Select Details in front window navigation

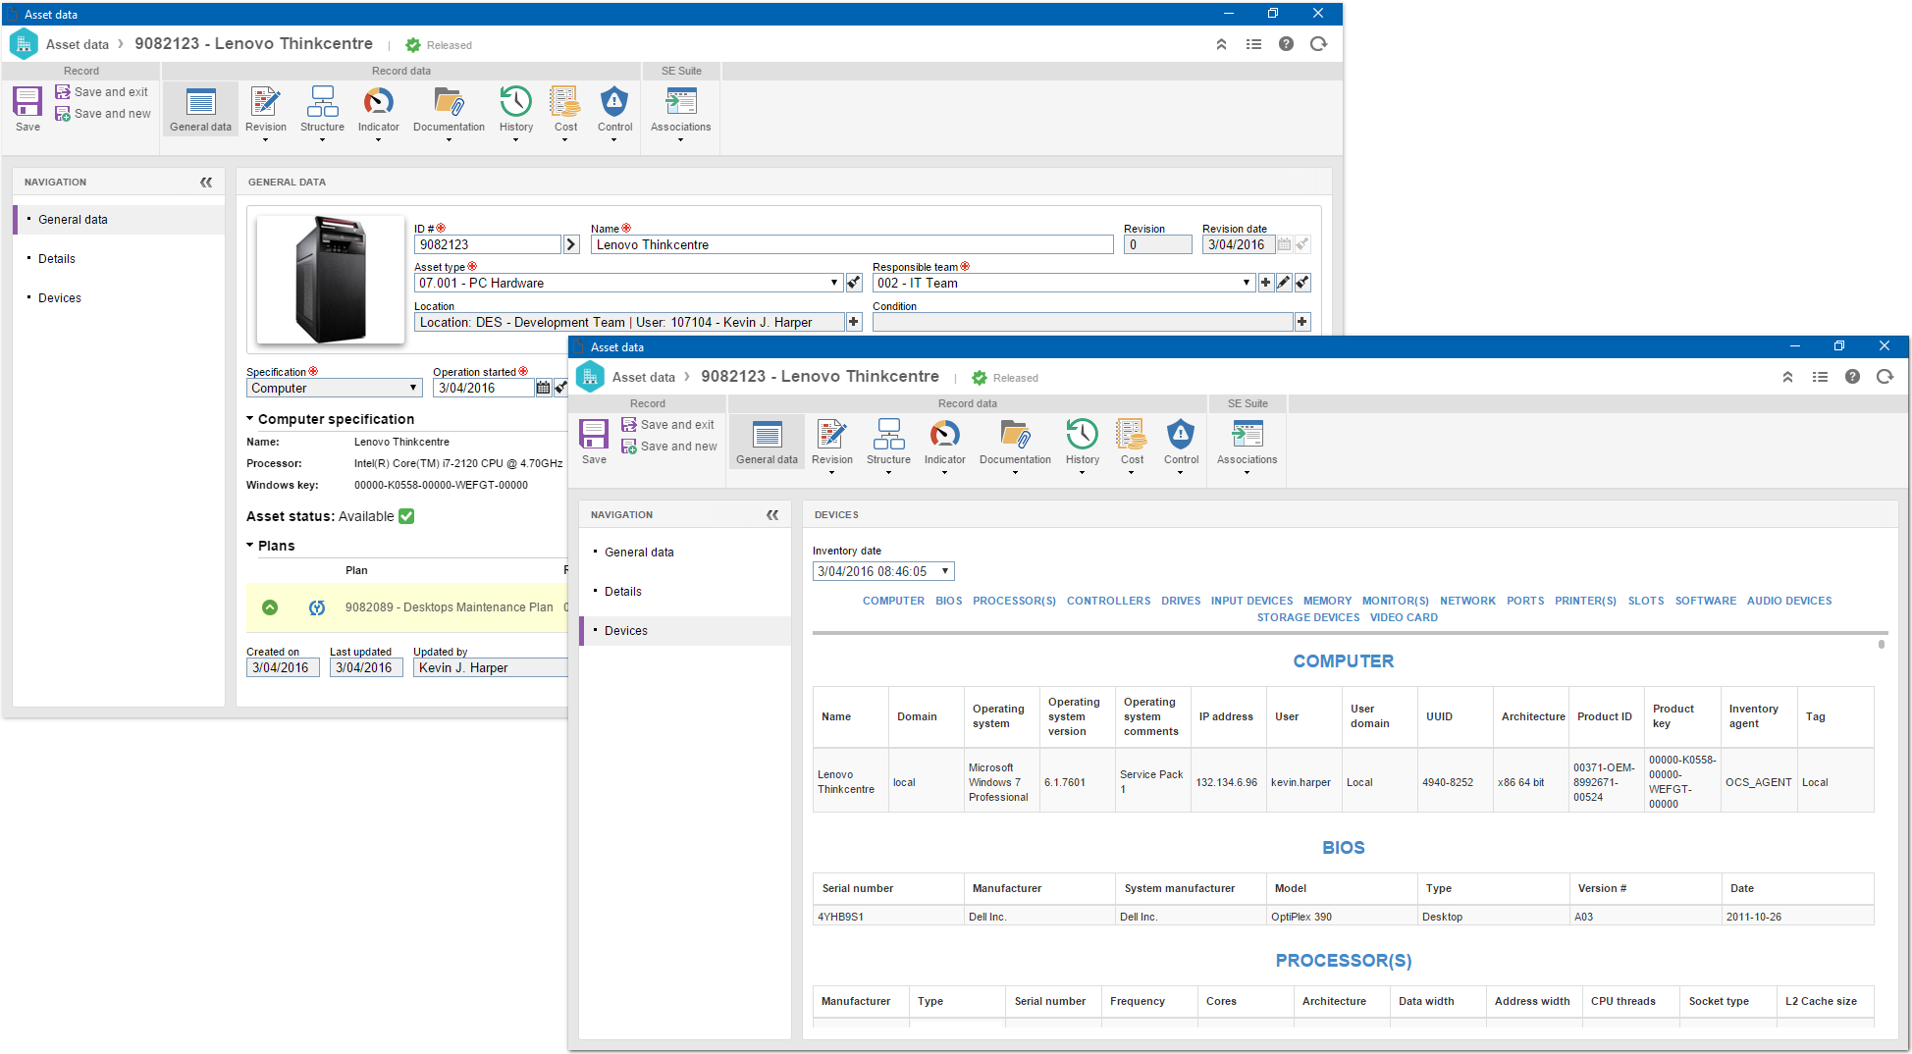click(623, 592)
